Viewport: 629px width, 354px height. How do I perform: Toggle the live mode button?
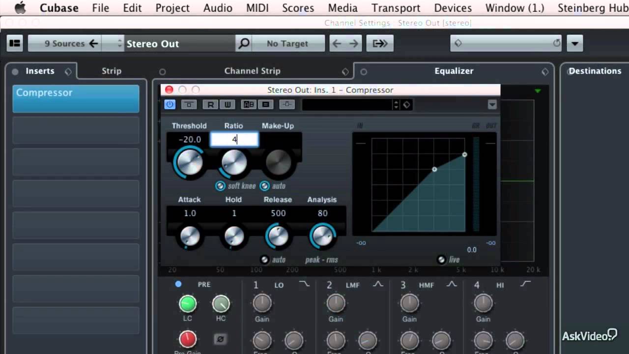click(x=441, y=260)
